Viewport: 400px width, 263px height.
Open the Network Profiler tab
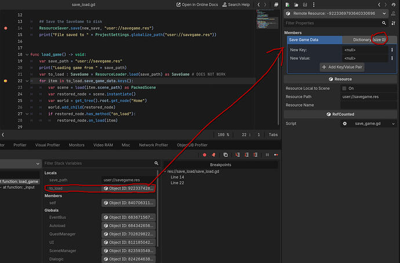click(154, 144)
